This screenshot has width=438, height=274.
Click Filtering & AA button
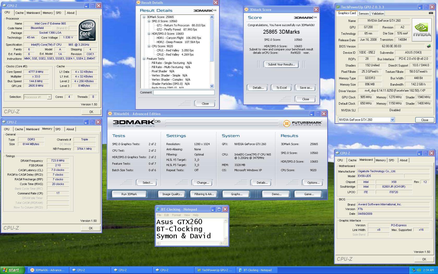(204, 194)
